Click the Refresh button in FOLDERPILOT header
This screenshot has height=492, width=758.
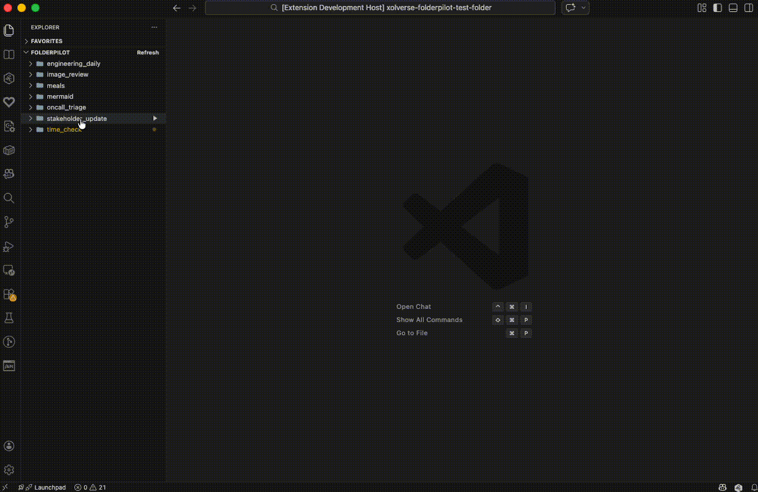tap(148, 53)
